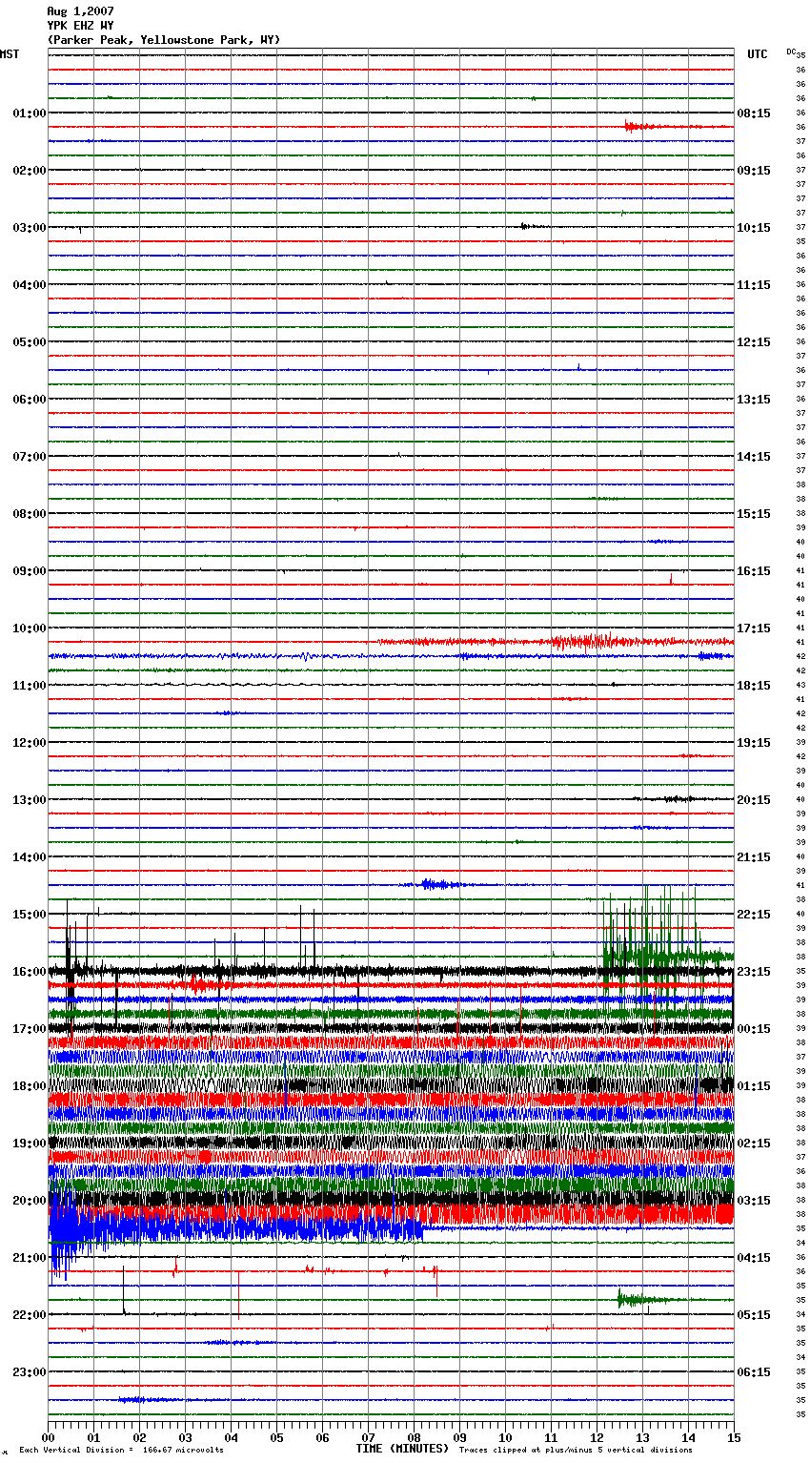Click the UTC time label "00:15"
The height and width of the screenshot is (1463, 810).
(754, 1029)
